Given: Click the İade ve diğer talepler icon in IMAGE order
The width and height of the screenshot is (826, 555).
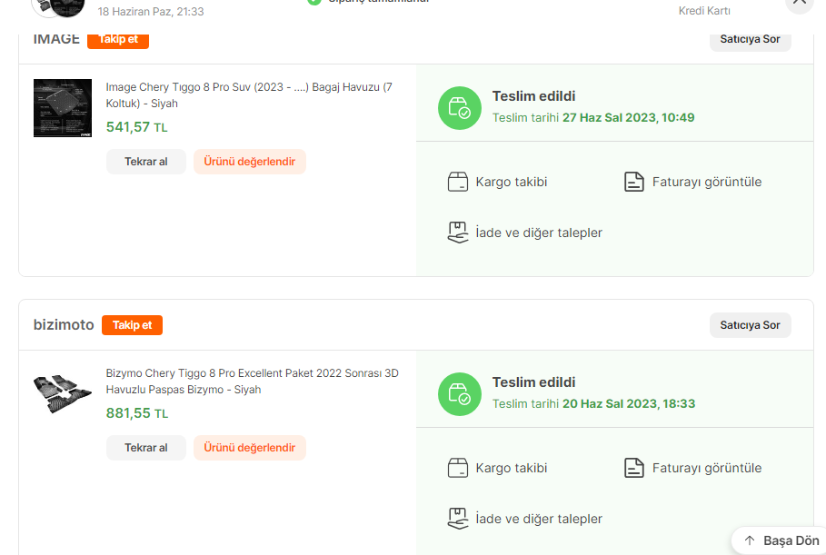Looking at the screenshot, I should click(458, 233).
